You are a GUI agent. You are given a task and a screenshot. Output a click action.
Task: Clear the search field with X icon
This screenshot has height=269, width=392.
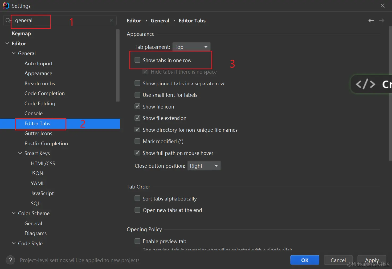[111, 21]
